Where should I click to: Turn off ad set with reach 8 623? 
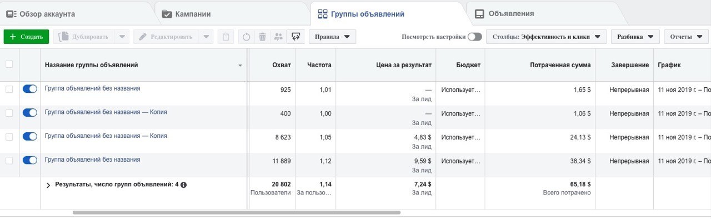pos(30,137)
